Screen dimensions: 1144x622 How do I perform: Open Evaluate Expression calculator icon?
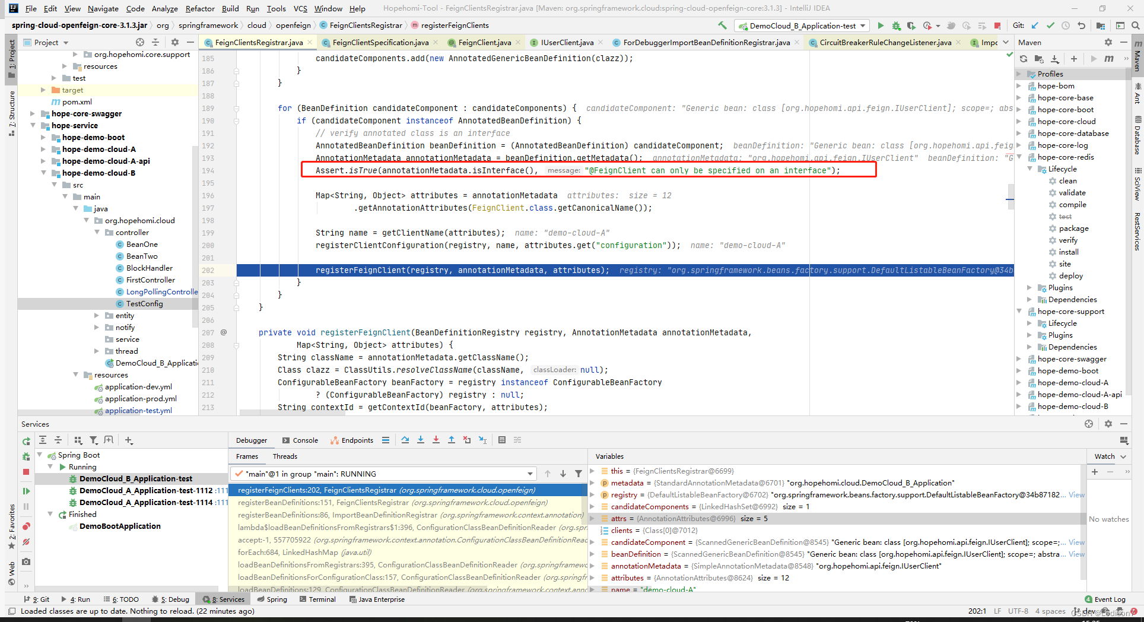click(502, 440)
